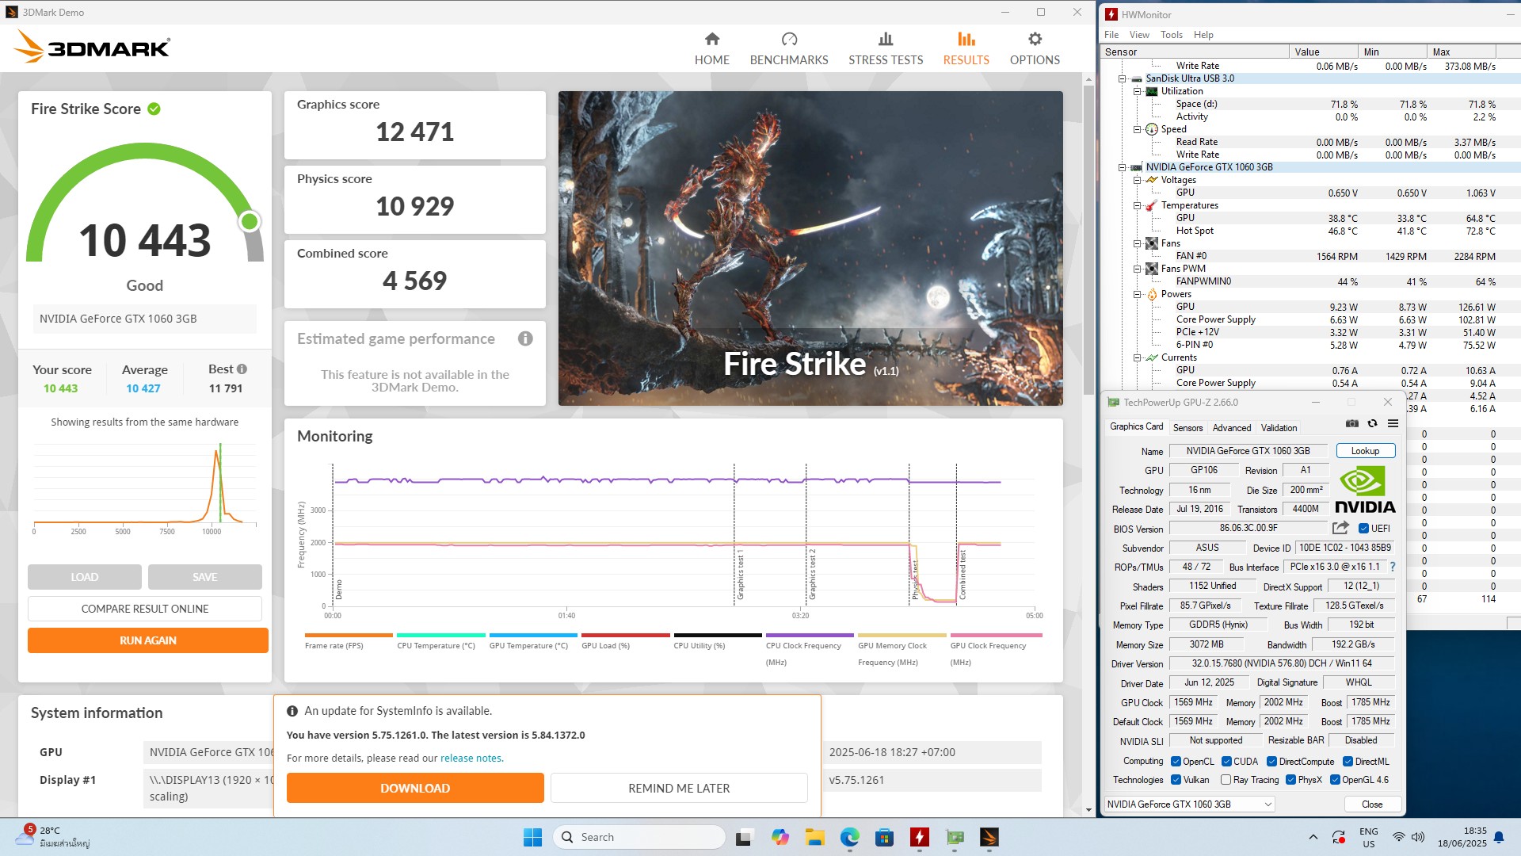1521x856 pixels.
Task: Click the NVIDIA logo in GPU-Z
Action: 1364,490
